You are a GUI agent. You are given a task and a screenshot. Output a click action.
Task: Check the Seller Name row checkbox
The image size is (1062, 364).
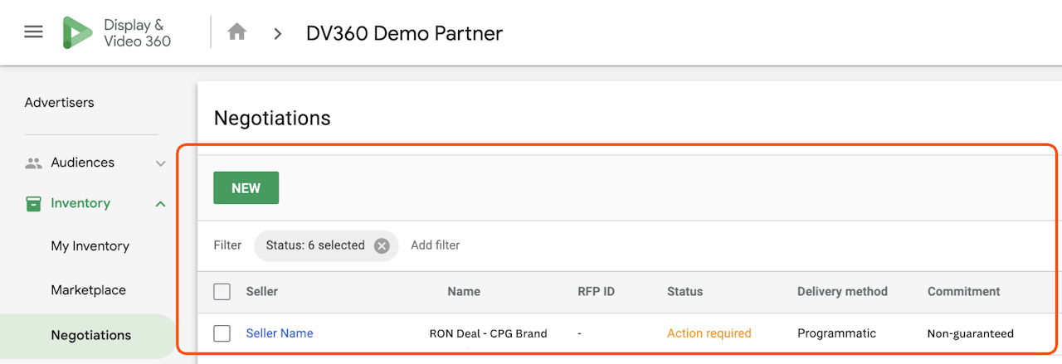click(x=222, y=333)
